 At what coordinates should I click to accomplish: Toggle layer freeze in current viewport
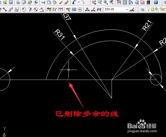pyautogui.click(x=157, y=9)
